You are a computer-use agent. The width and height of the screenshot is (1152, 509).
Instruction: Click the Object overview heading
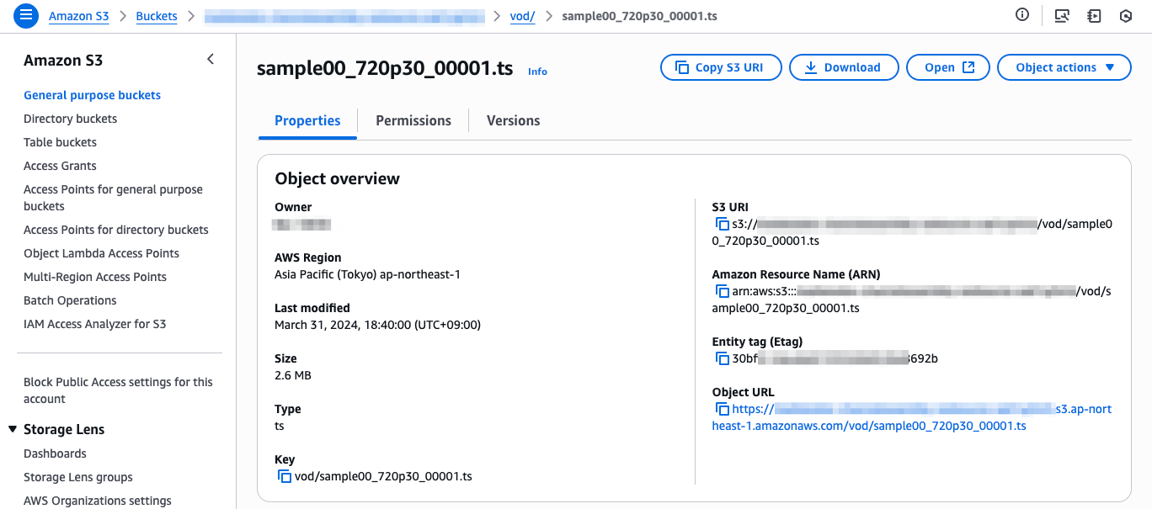[x=338, y=178]
